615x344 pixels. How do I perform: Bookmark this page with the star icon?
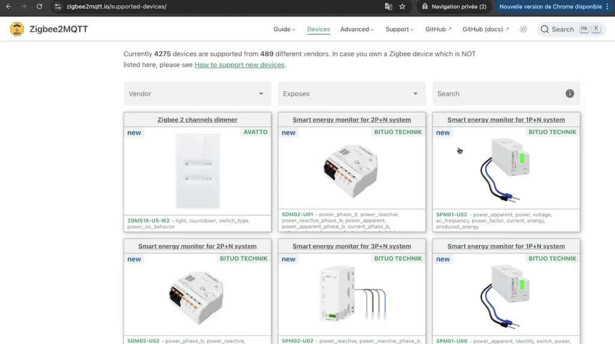402,7
